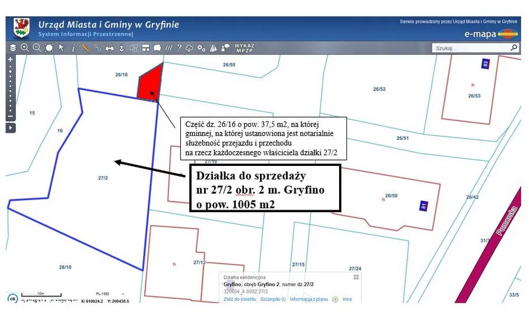529x316 pixels.
Task: Expand the 'Inne' options in popup
Action: pyautogui.click(x=347, y=299)
